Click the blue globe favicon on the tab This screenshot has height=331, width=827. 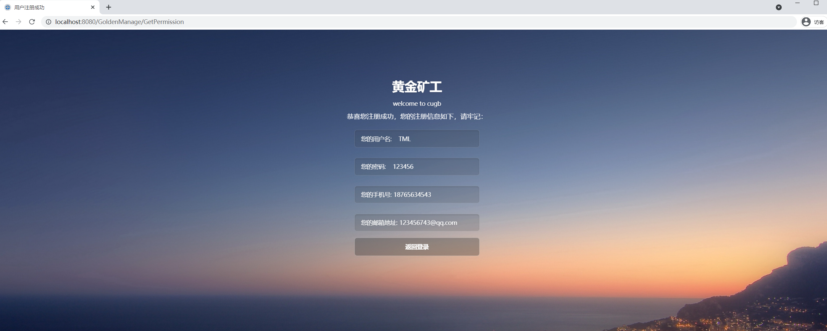(7, 7)
